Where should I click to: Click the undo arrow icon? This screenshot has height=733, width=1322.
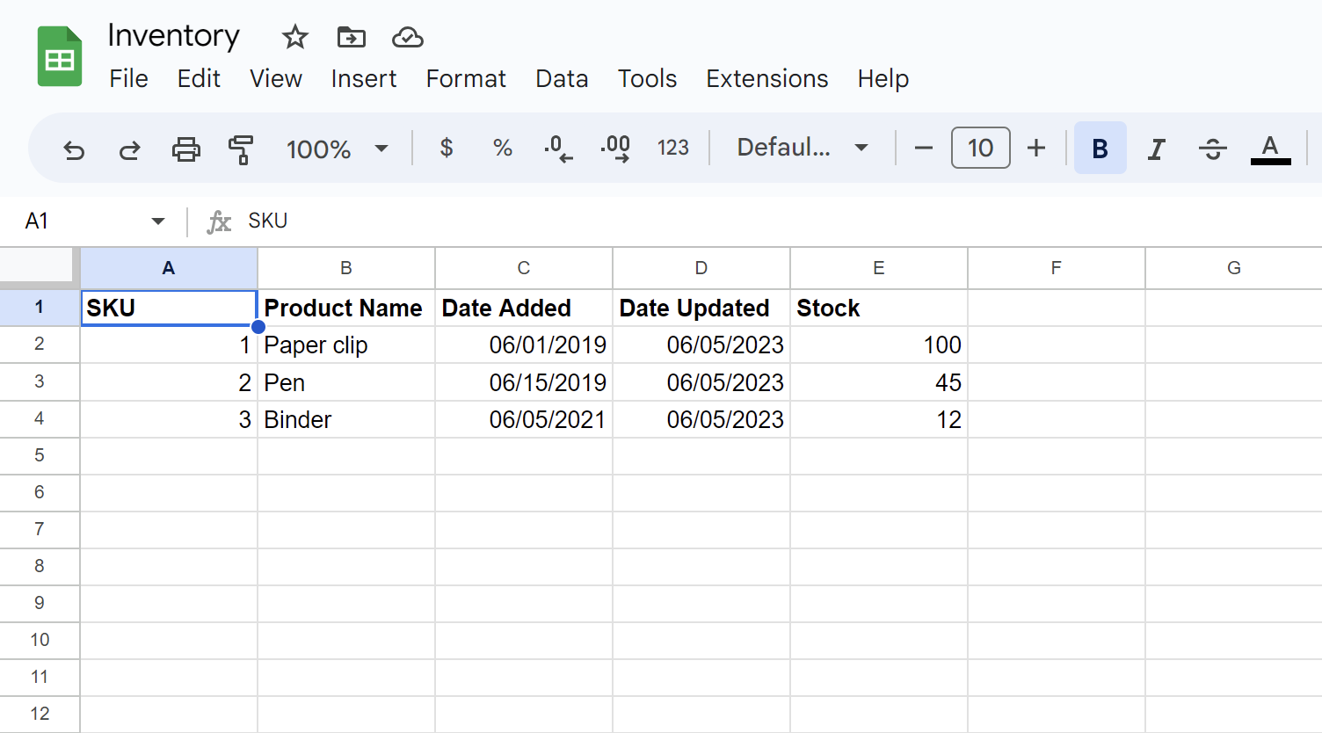74,149
